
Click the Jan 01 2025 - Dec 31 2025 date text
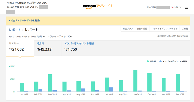click(22, 36)
